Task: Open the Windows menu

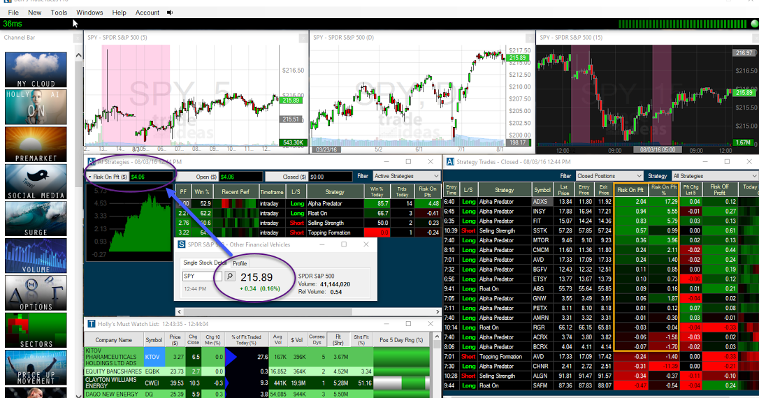Action: (x=89, y=13)
